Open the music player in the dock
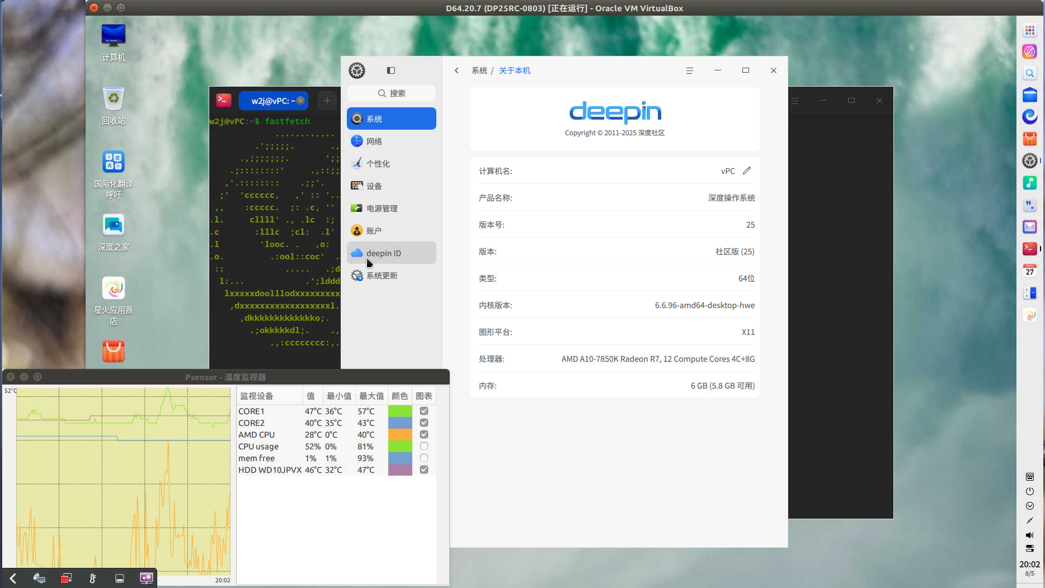The image size is (1045, 588). coord(1030,183)
